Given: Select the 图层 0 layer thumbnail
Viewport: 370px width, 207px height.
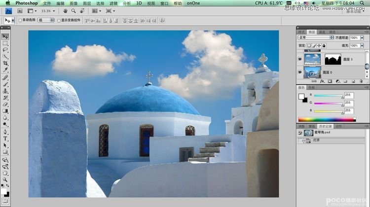Looking at the screenshot, I should 312,72.
